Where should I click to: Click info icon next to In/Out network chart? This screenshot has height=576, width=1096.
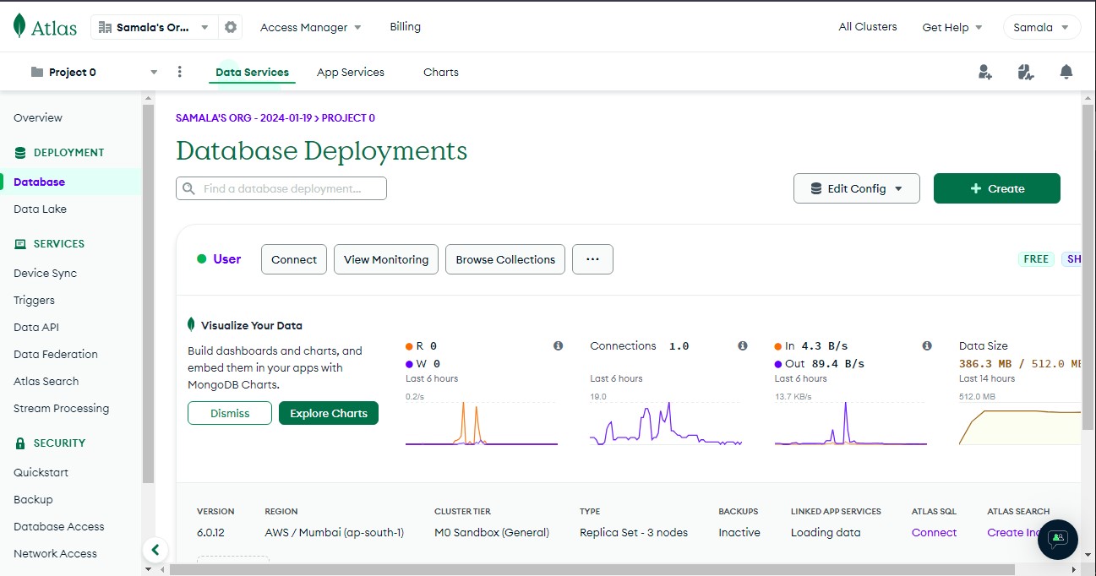(927, 346)
